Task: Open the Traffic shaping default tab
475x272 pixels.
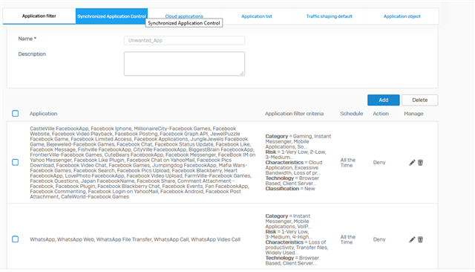Action: [x=330, y=16]
